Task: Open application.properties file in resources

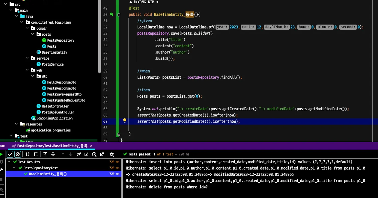Action: click(51, 130)
